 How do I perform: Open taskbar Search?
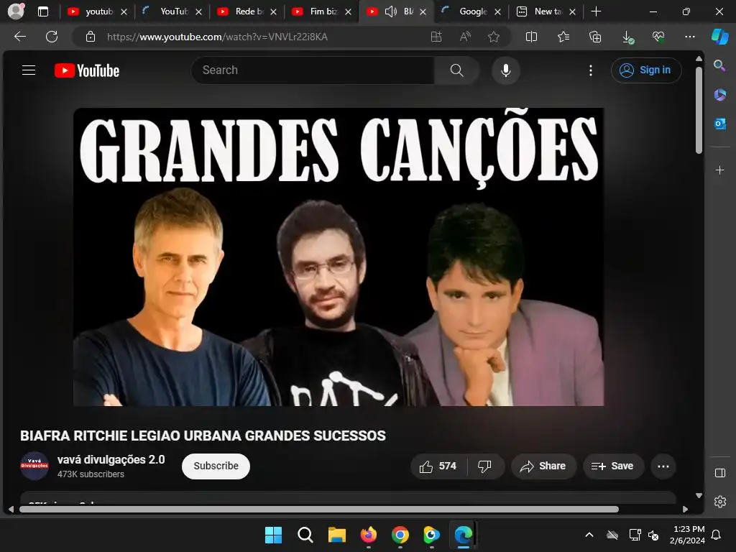(305, 535)
